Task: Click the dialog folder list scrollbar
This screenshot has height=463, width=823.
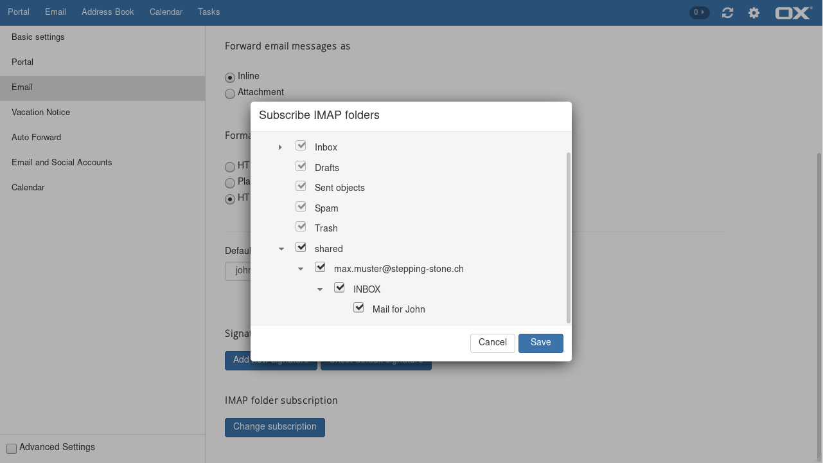Action: [568, 238]
